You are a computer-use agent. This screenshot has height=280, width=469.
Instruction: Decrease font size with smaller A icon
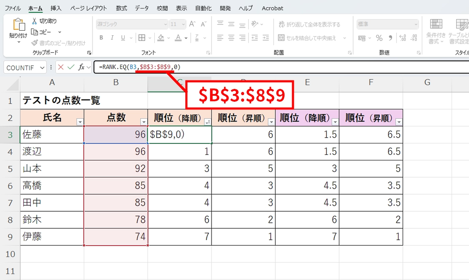pos(204,24)
